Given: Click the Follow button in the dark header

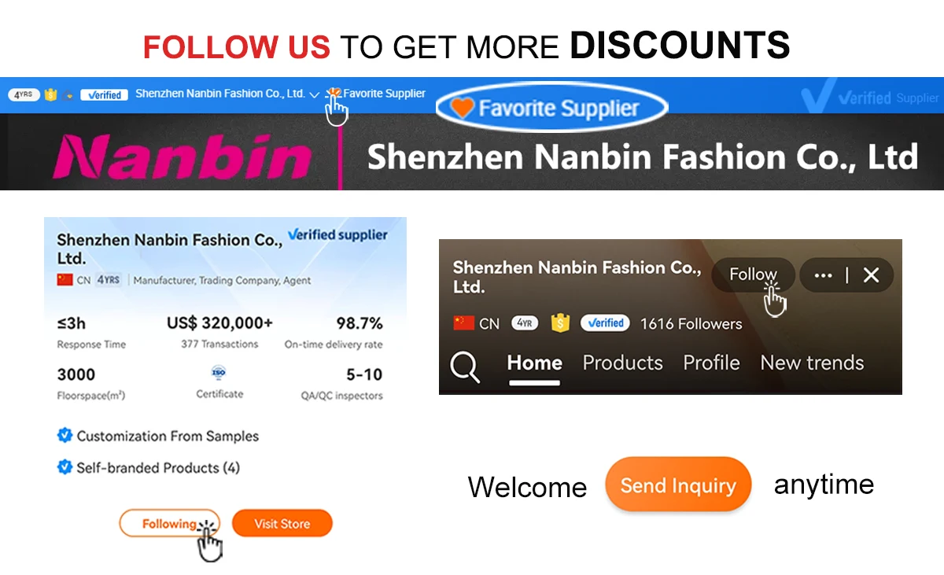Looking at the screenshot, I should click(x=753, y=275).
